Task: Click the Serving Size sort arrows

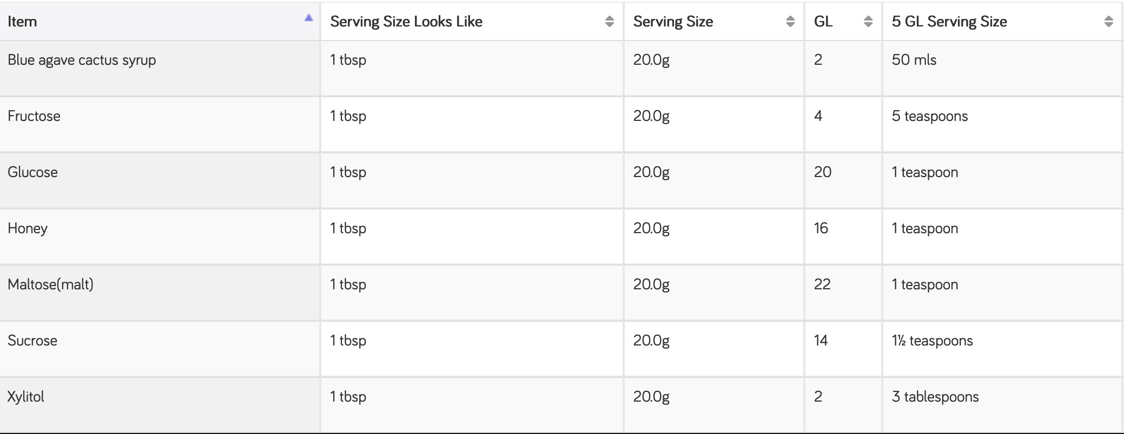Action: click(x=790, y=22)
